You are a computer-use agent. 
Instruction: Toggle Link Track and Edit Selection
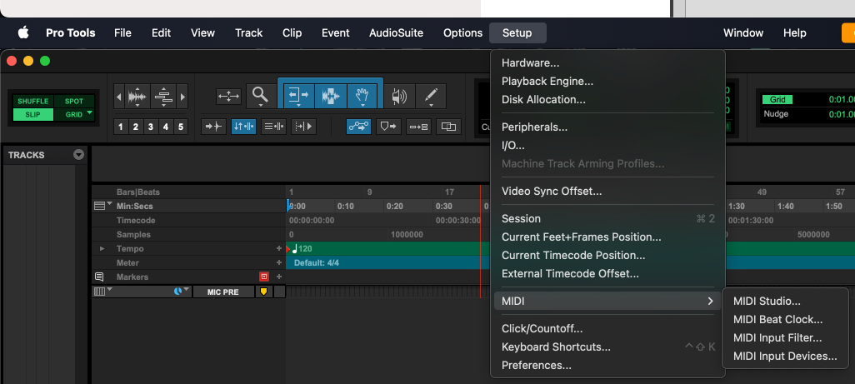[273, 127]
